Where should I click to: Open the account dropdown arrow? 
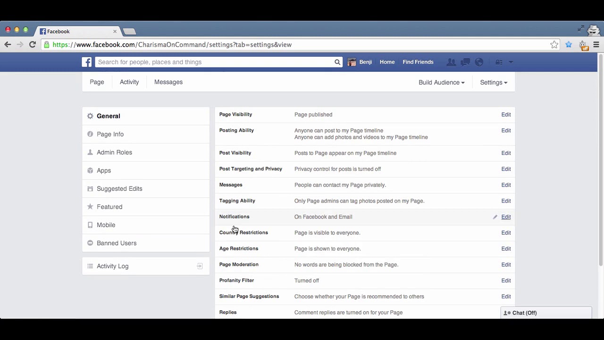click(511, 62)
